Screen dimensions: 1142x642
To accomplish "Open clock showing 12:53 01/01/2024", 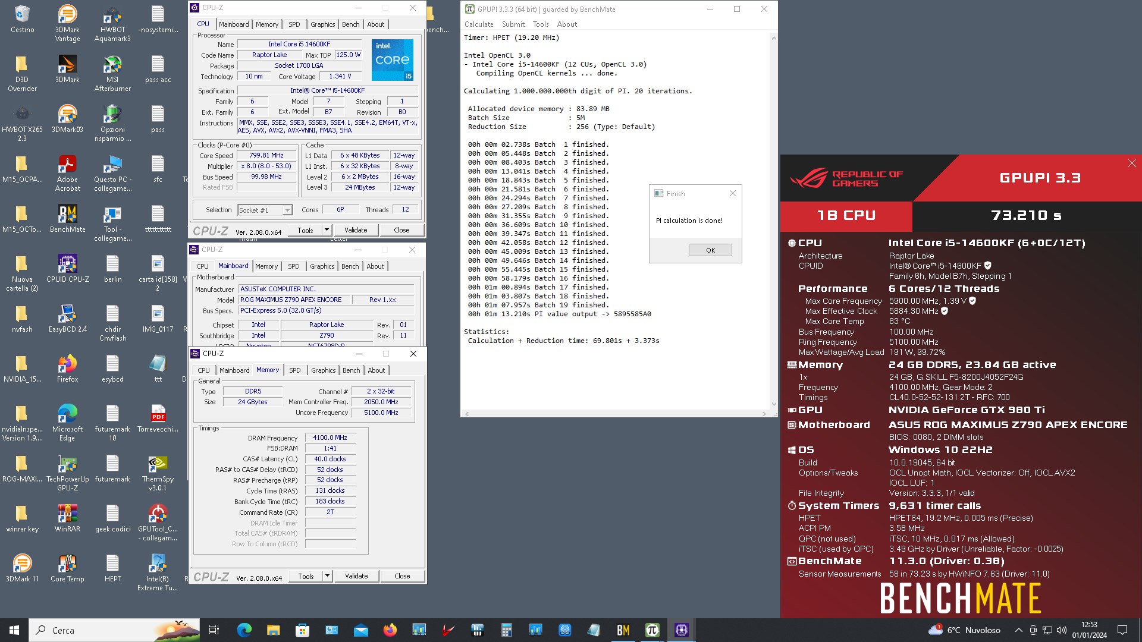I will pyautogui.click(x=1089, y=630).
